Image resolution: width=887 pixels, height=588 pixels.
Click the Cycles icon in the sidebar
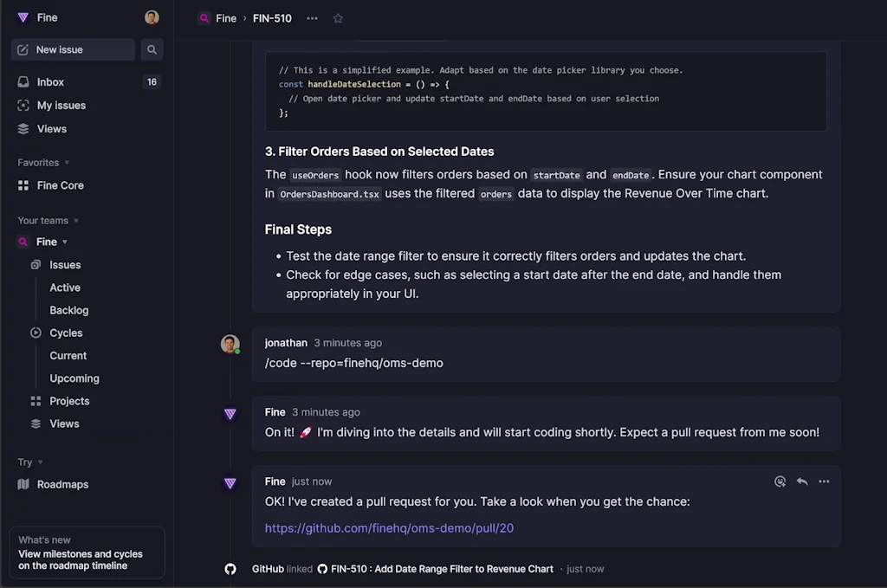pos(36,333)
